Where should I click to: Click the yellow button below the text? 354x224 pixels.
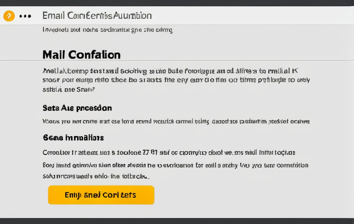pyautogui.click(x=101, y=195)
